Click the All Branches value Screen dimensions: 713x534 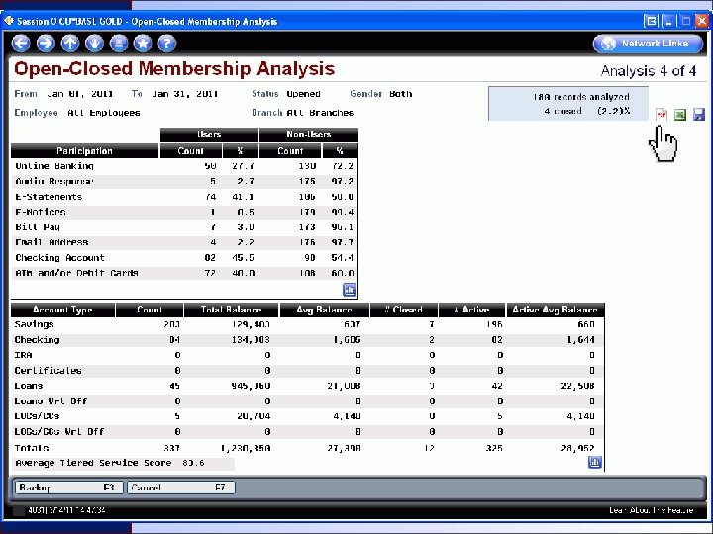click(x=320, y=113)
